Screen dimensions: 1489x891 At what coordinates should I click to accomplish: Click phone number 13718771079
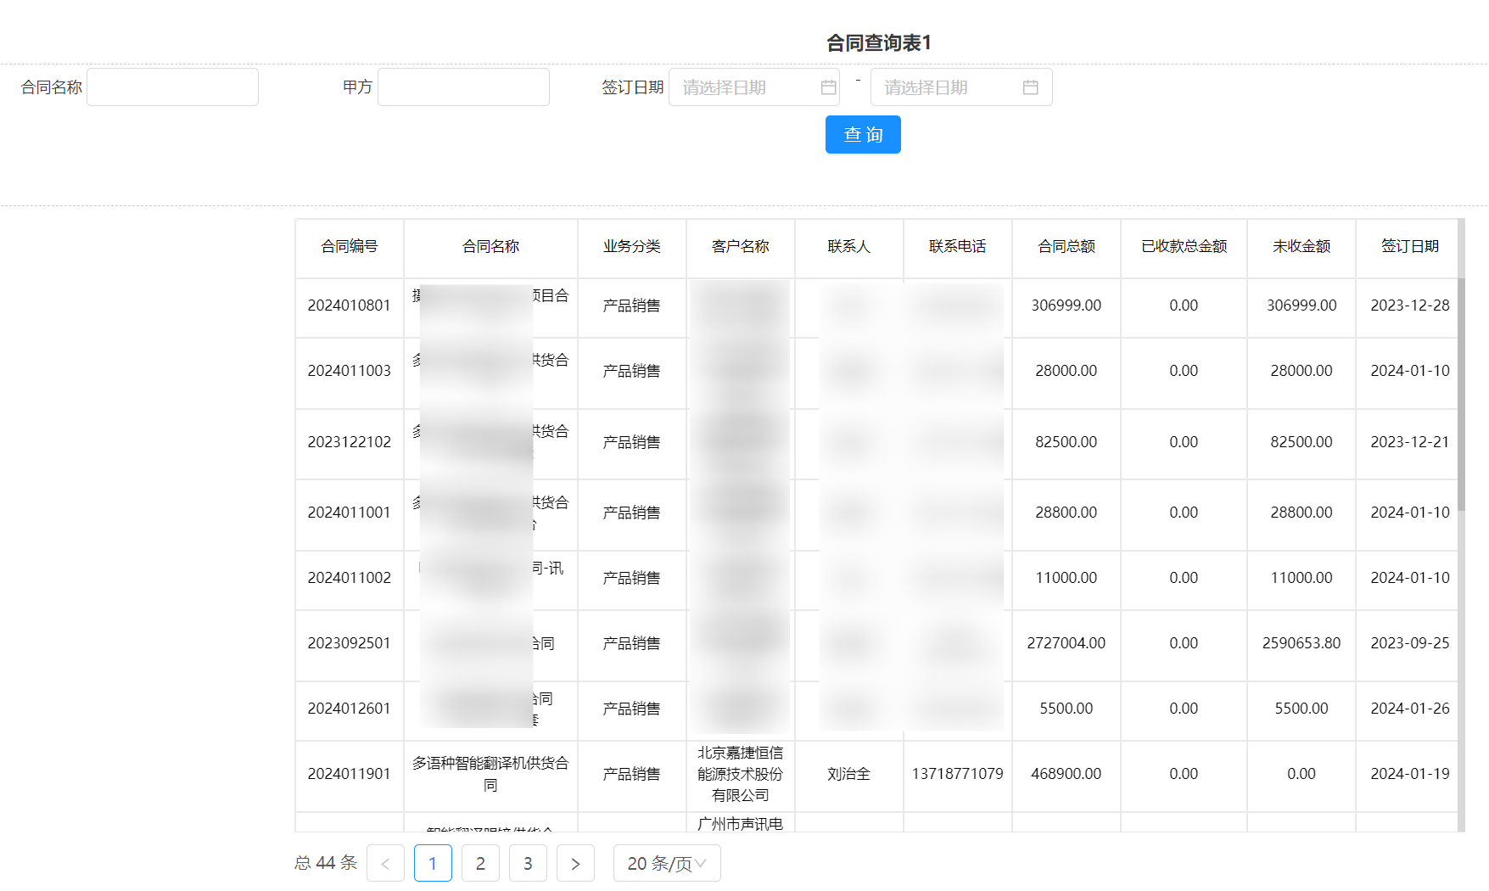[958, 774]
